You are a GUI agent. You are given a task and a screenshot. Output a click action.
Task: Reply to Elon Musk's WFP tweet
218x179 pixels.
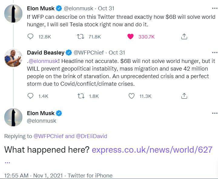(x=30, y=36)
